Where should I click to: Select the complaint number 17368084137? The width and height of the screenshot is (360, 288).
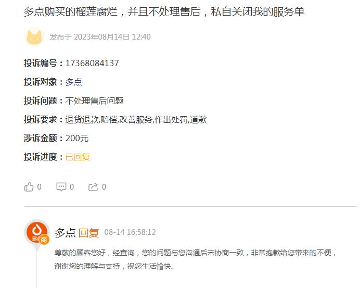92,63
